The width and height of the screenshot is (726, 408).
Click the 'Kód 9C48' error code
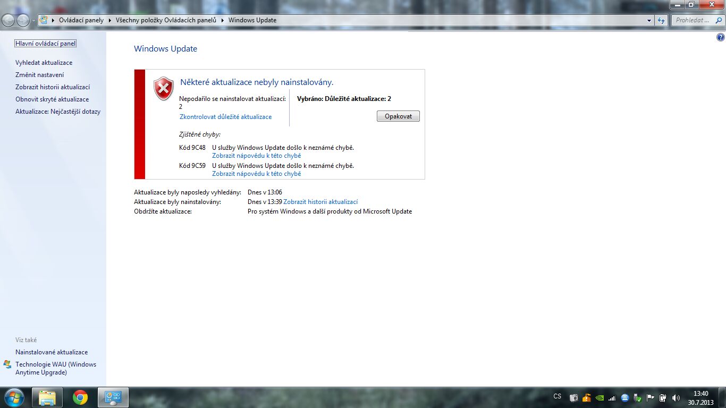tap(192, 148)
